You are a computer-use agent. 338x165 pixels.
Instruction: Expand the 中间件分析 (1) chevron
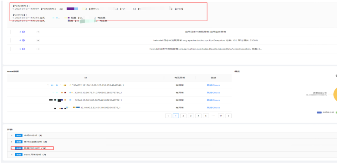pos(12,136)
